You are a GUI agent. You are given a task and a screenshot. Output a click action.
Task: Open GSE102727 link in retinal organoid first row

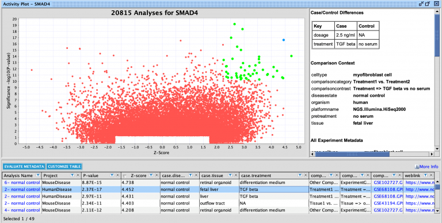(388, 182)
